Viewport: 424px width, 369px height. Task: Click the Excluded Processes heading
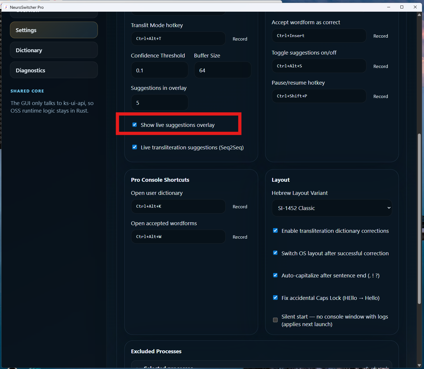click(156, 351)
